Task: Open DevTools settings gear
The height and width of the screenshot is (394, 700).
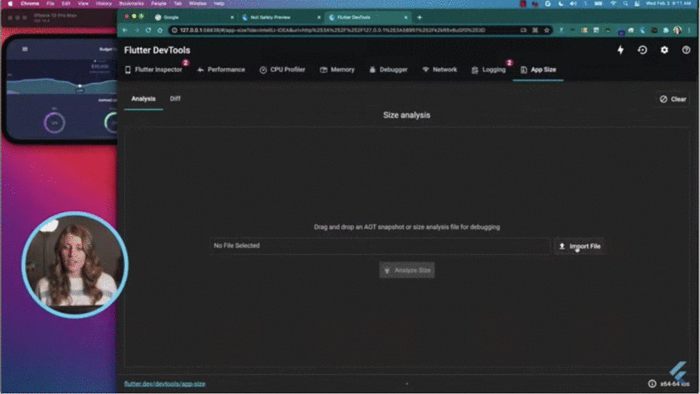Action: (664, 50)
